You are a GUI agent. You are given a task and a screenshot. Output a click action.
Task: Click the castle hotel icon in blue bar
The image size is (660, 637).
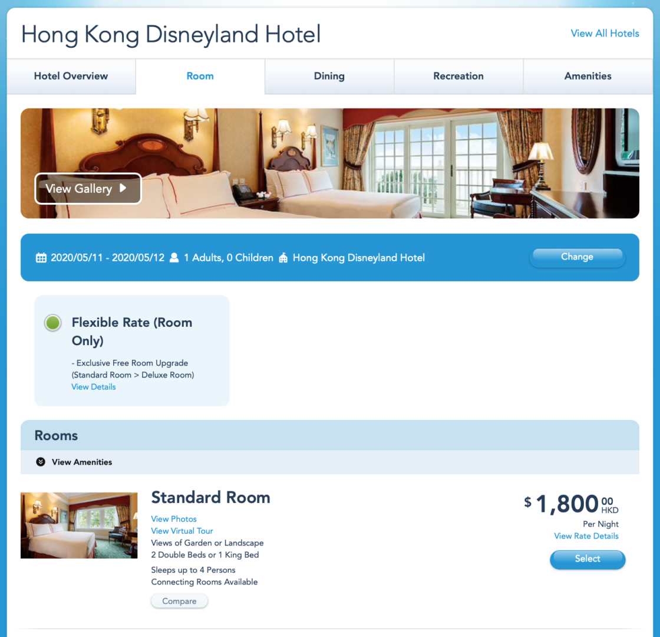[283, 257]
